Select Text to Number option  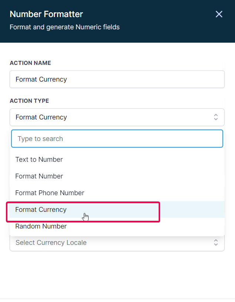[x=117, y=160]
